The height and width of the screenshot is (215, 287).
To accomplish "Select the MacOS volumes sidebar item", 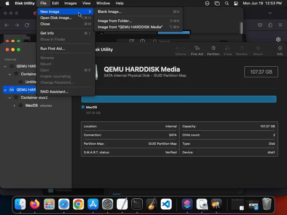I will click(x=36, y=106).
